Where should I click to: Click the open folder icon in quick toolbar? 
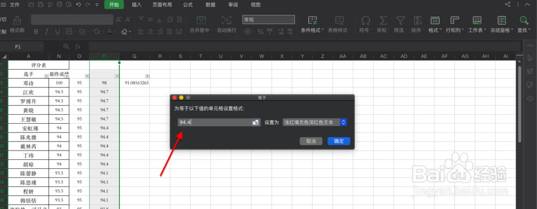pos(32,5)
